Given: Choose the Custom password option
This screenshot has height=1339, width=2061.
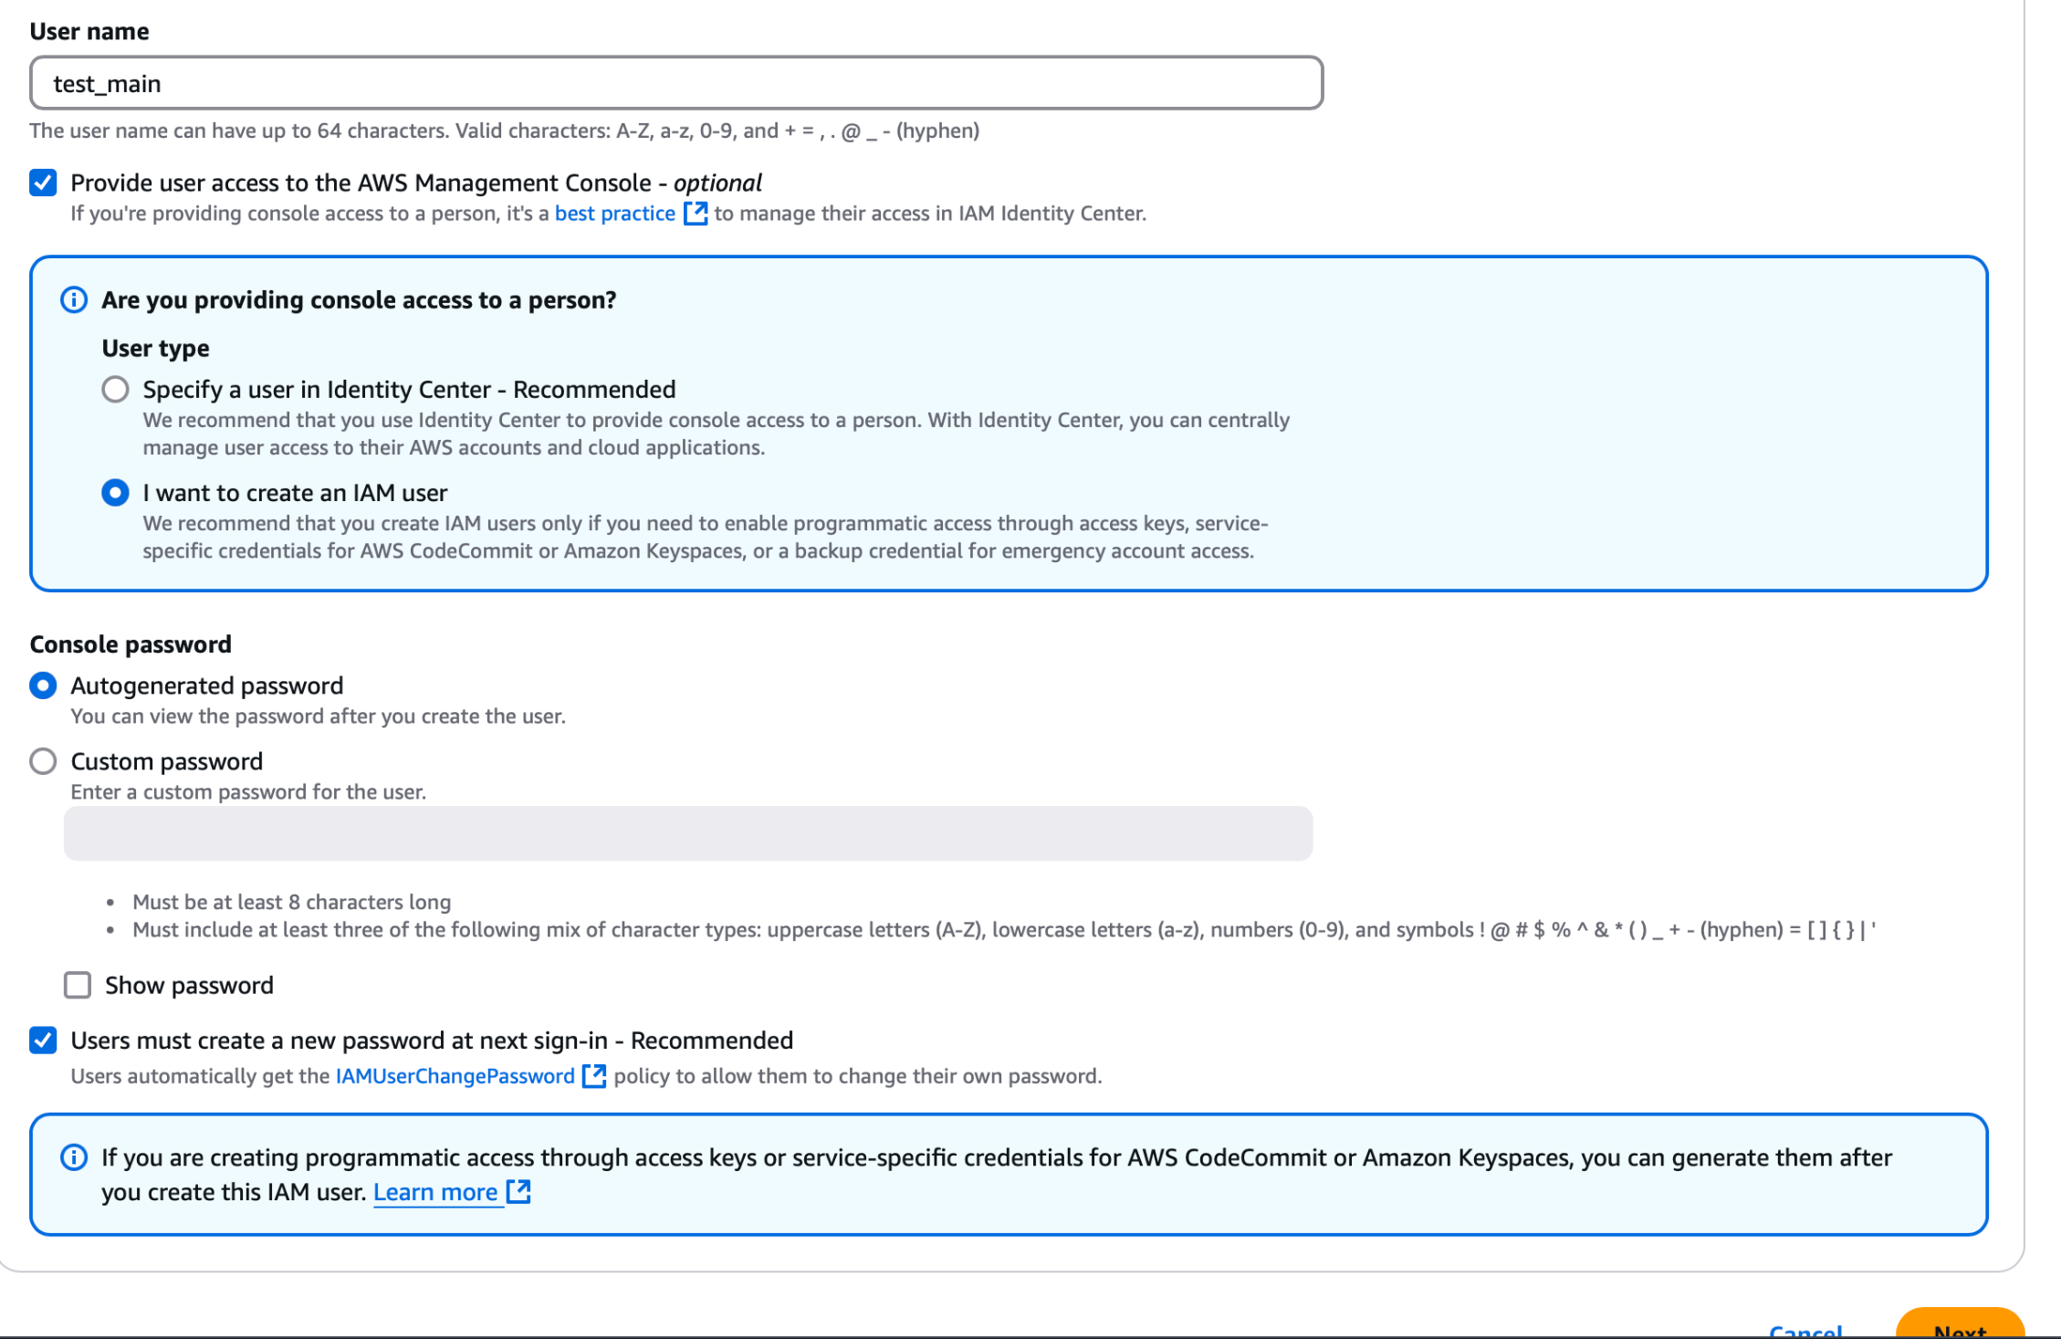Looking at the screenshot, I should point(43,761).
